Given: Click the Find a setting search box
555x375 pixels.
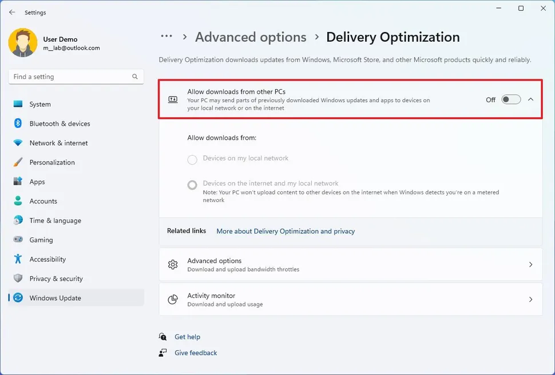Looking at the screenshot, I should [69, 76].
